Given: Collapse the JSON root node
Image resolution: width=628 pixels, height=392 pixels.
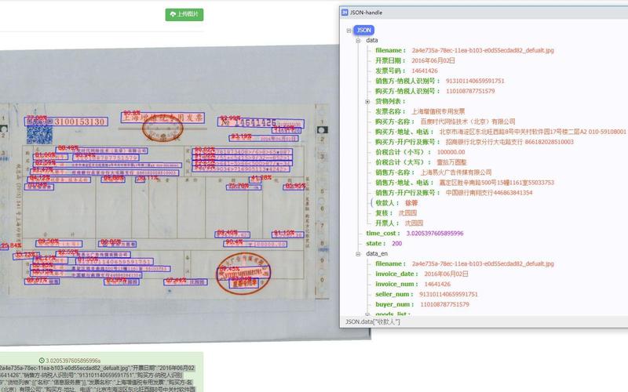Looking at the screenshot, I should pos(349,31).
